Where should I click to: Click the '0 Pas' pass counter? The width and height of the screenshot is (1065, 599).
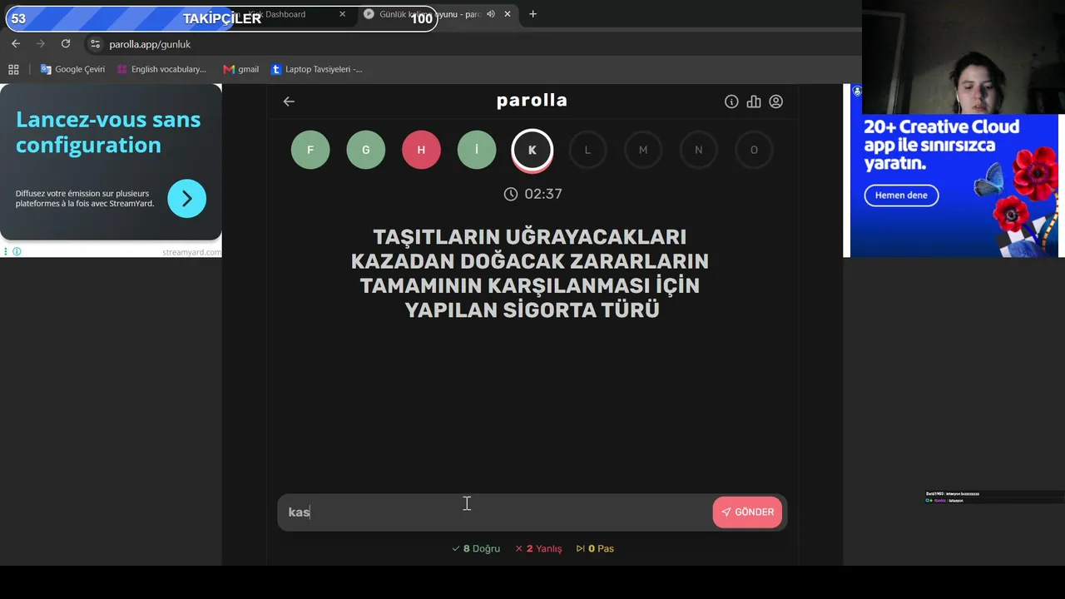595,548
